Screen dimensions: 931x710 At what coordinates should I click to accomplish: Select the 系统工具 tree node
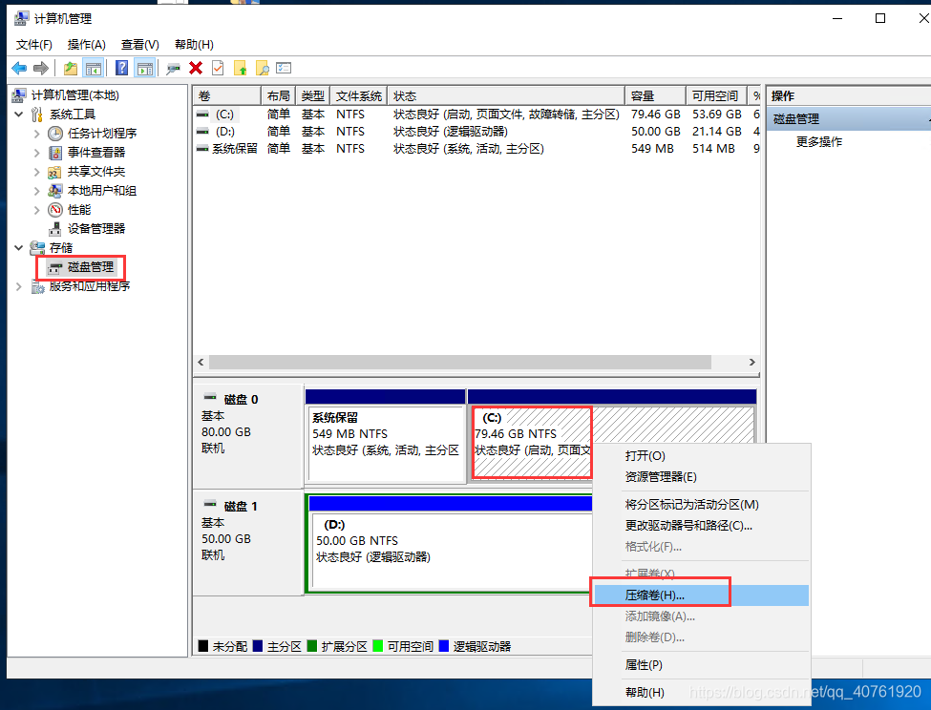[x=73, y=114]
